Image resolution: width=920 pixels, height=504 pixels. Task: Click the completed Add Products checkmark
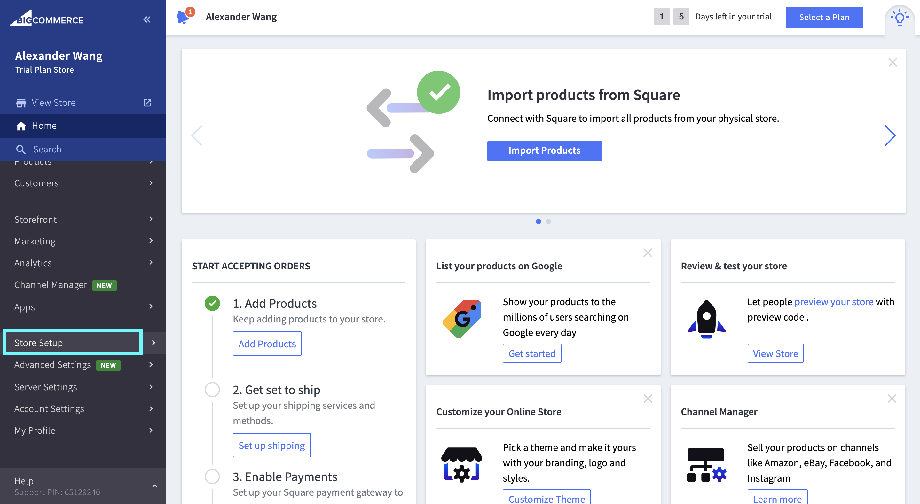[212, 303]
